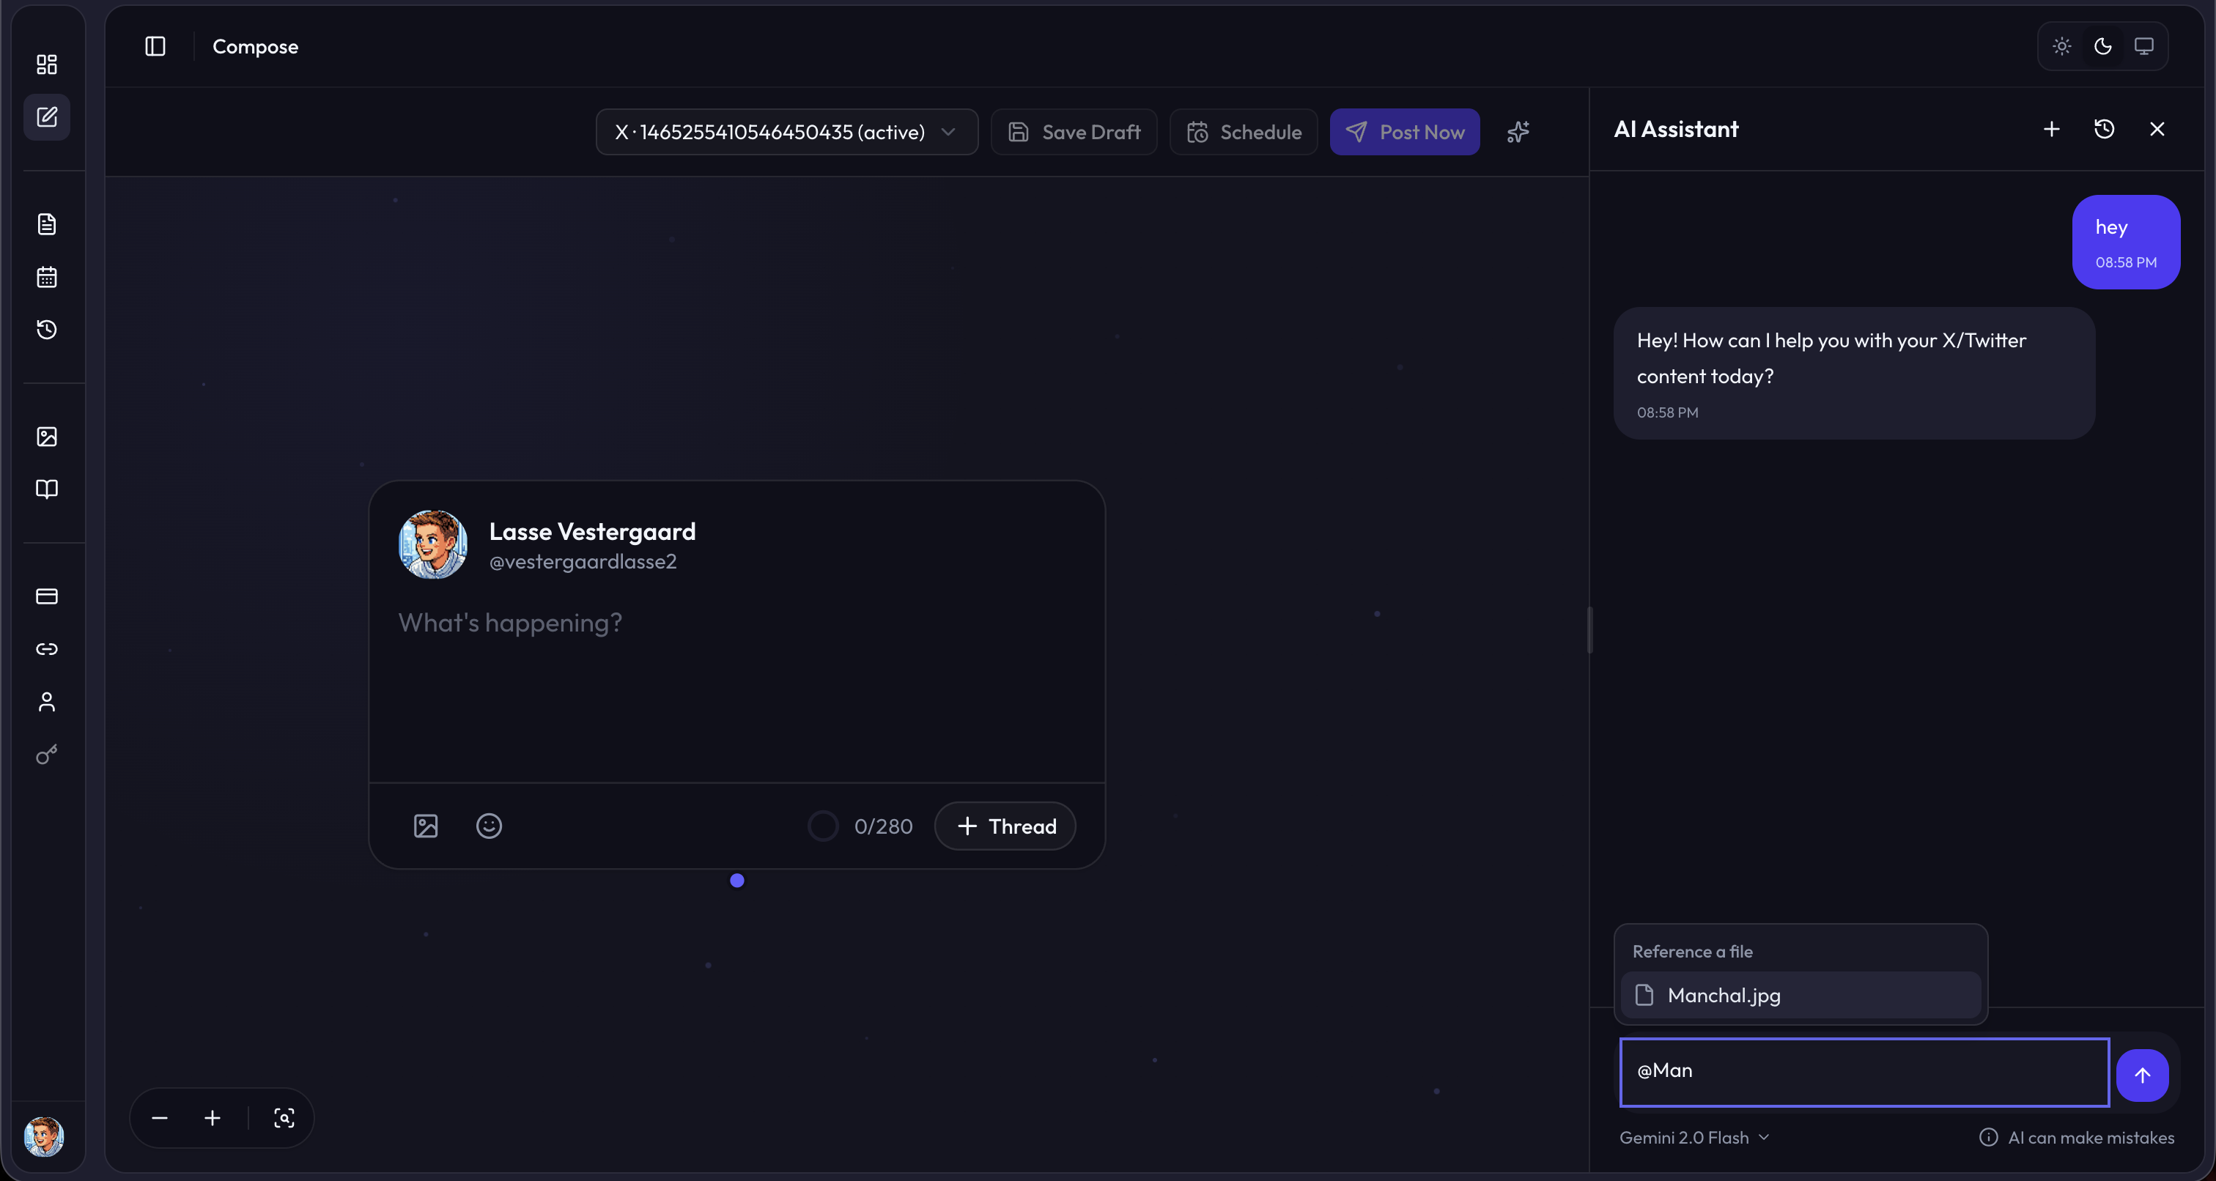Screen dimensions: 2216x1181
Task: Toggle the sidebar panel icon next to Compose
Action: click(155, 46)
